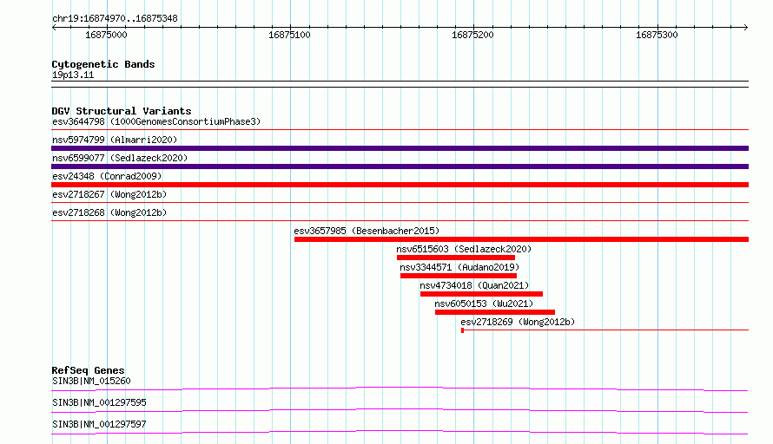
Task: Click the RefSeq Genes track title
Action: (x=89, y=370)
